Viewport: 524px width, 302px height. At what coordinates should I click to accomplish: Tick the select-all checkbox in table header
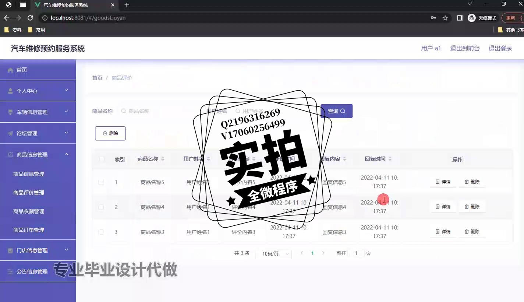tap(102, 159)
